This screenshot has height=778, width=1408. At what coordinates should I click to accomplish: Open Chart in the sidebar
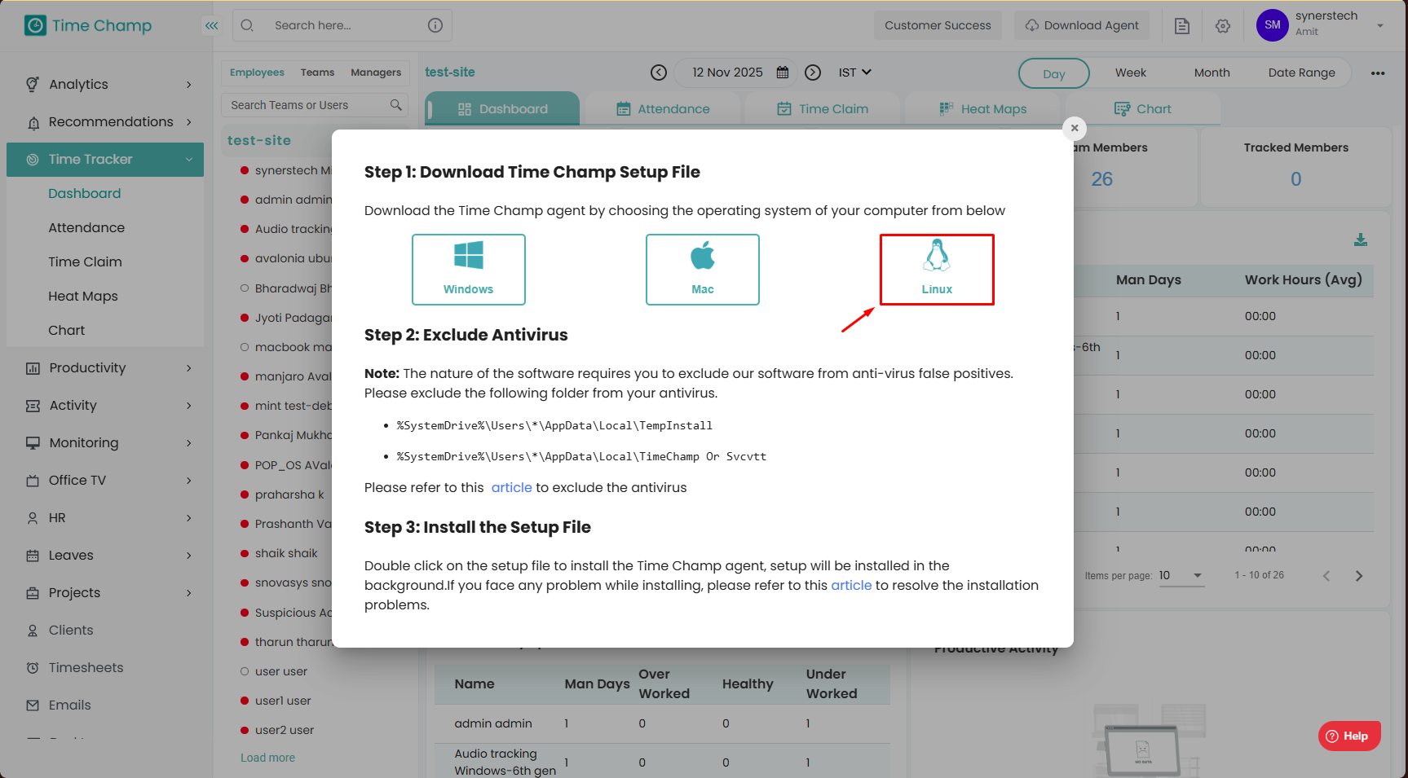(67, 330)
